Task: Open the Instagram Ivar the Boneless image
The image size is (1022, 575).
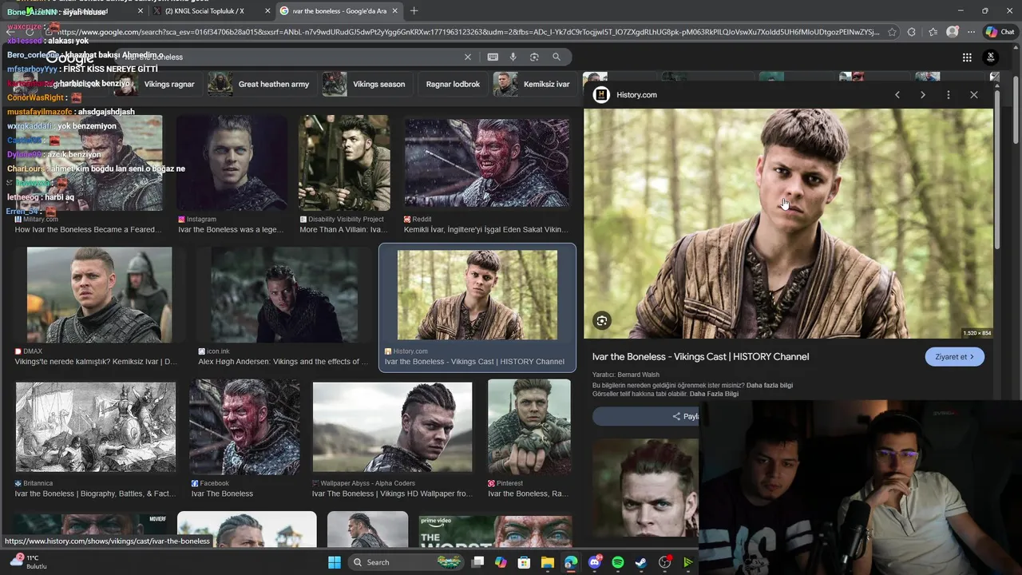Action: (x=232, y=163)
